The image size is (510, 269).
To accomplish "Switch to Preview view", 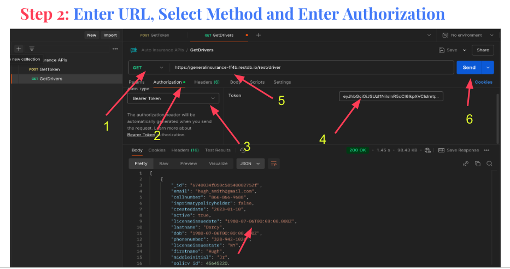I will [189, 163].
